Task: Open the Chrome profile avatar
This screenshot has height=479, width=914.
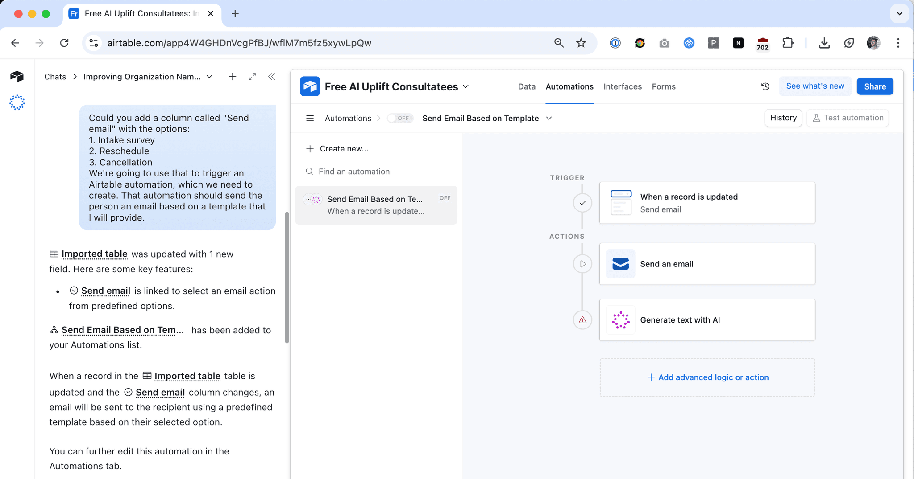Action: click(873, 43)
